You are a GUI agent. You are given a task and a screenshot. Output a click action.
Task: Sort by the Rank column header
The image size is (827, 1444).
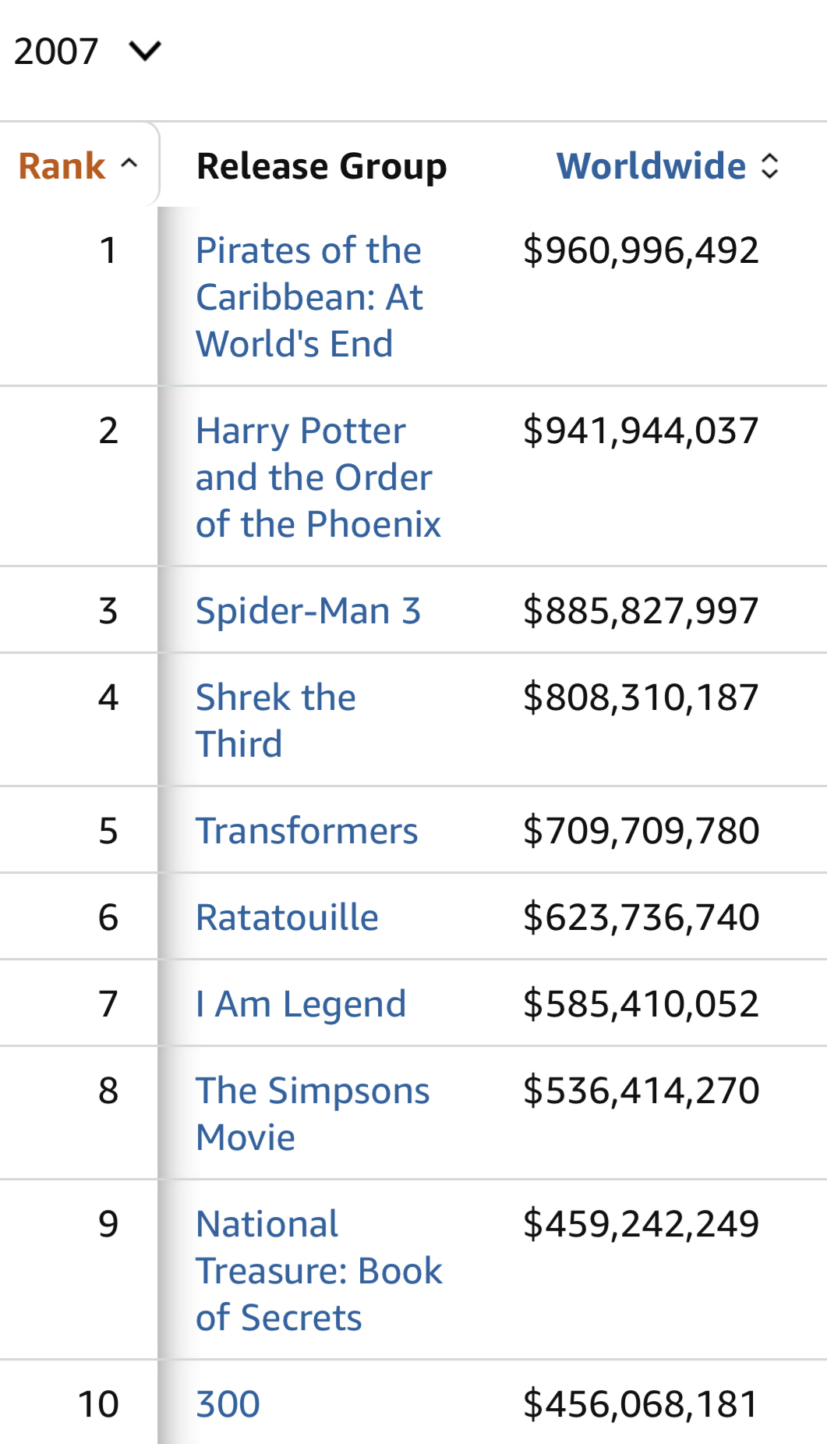[x=62, y=166]
